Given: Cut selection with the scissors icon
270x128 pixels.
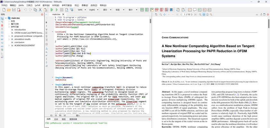Looking at the screenshot, I should coord(40,10).
